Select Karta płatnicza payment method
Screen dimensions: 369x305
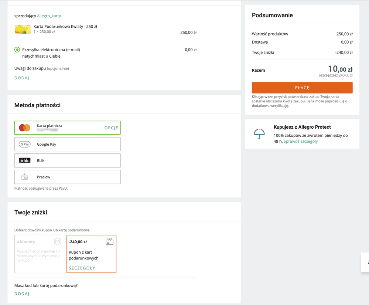coord(68,128)
